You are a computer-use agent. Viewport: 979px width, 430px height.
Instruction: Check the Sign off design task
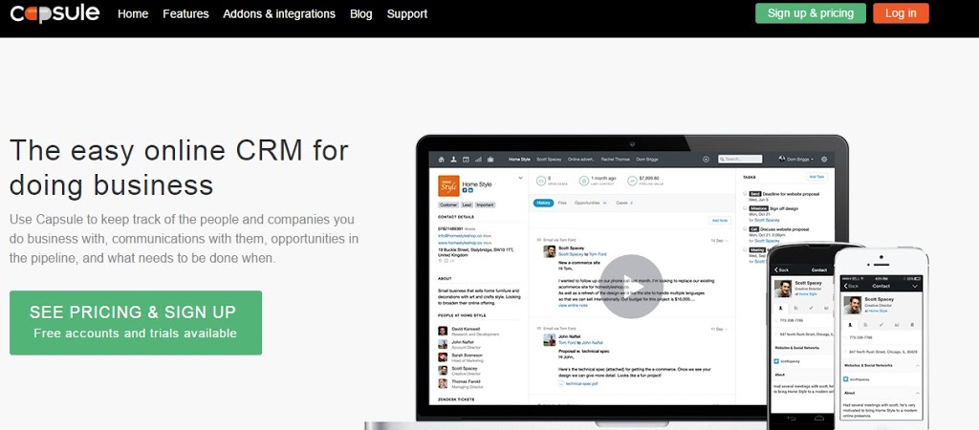pos(745,208)
